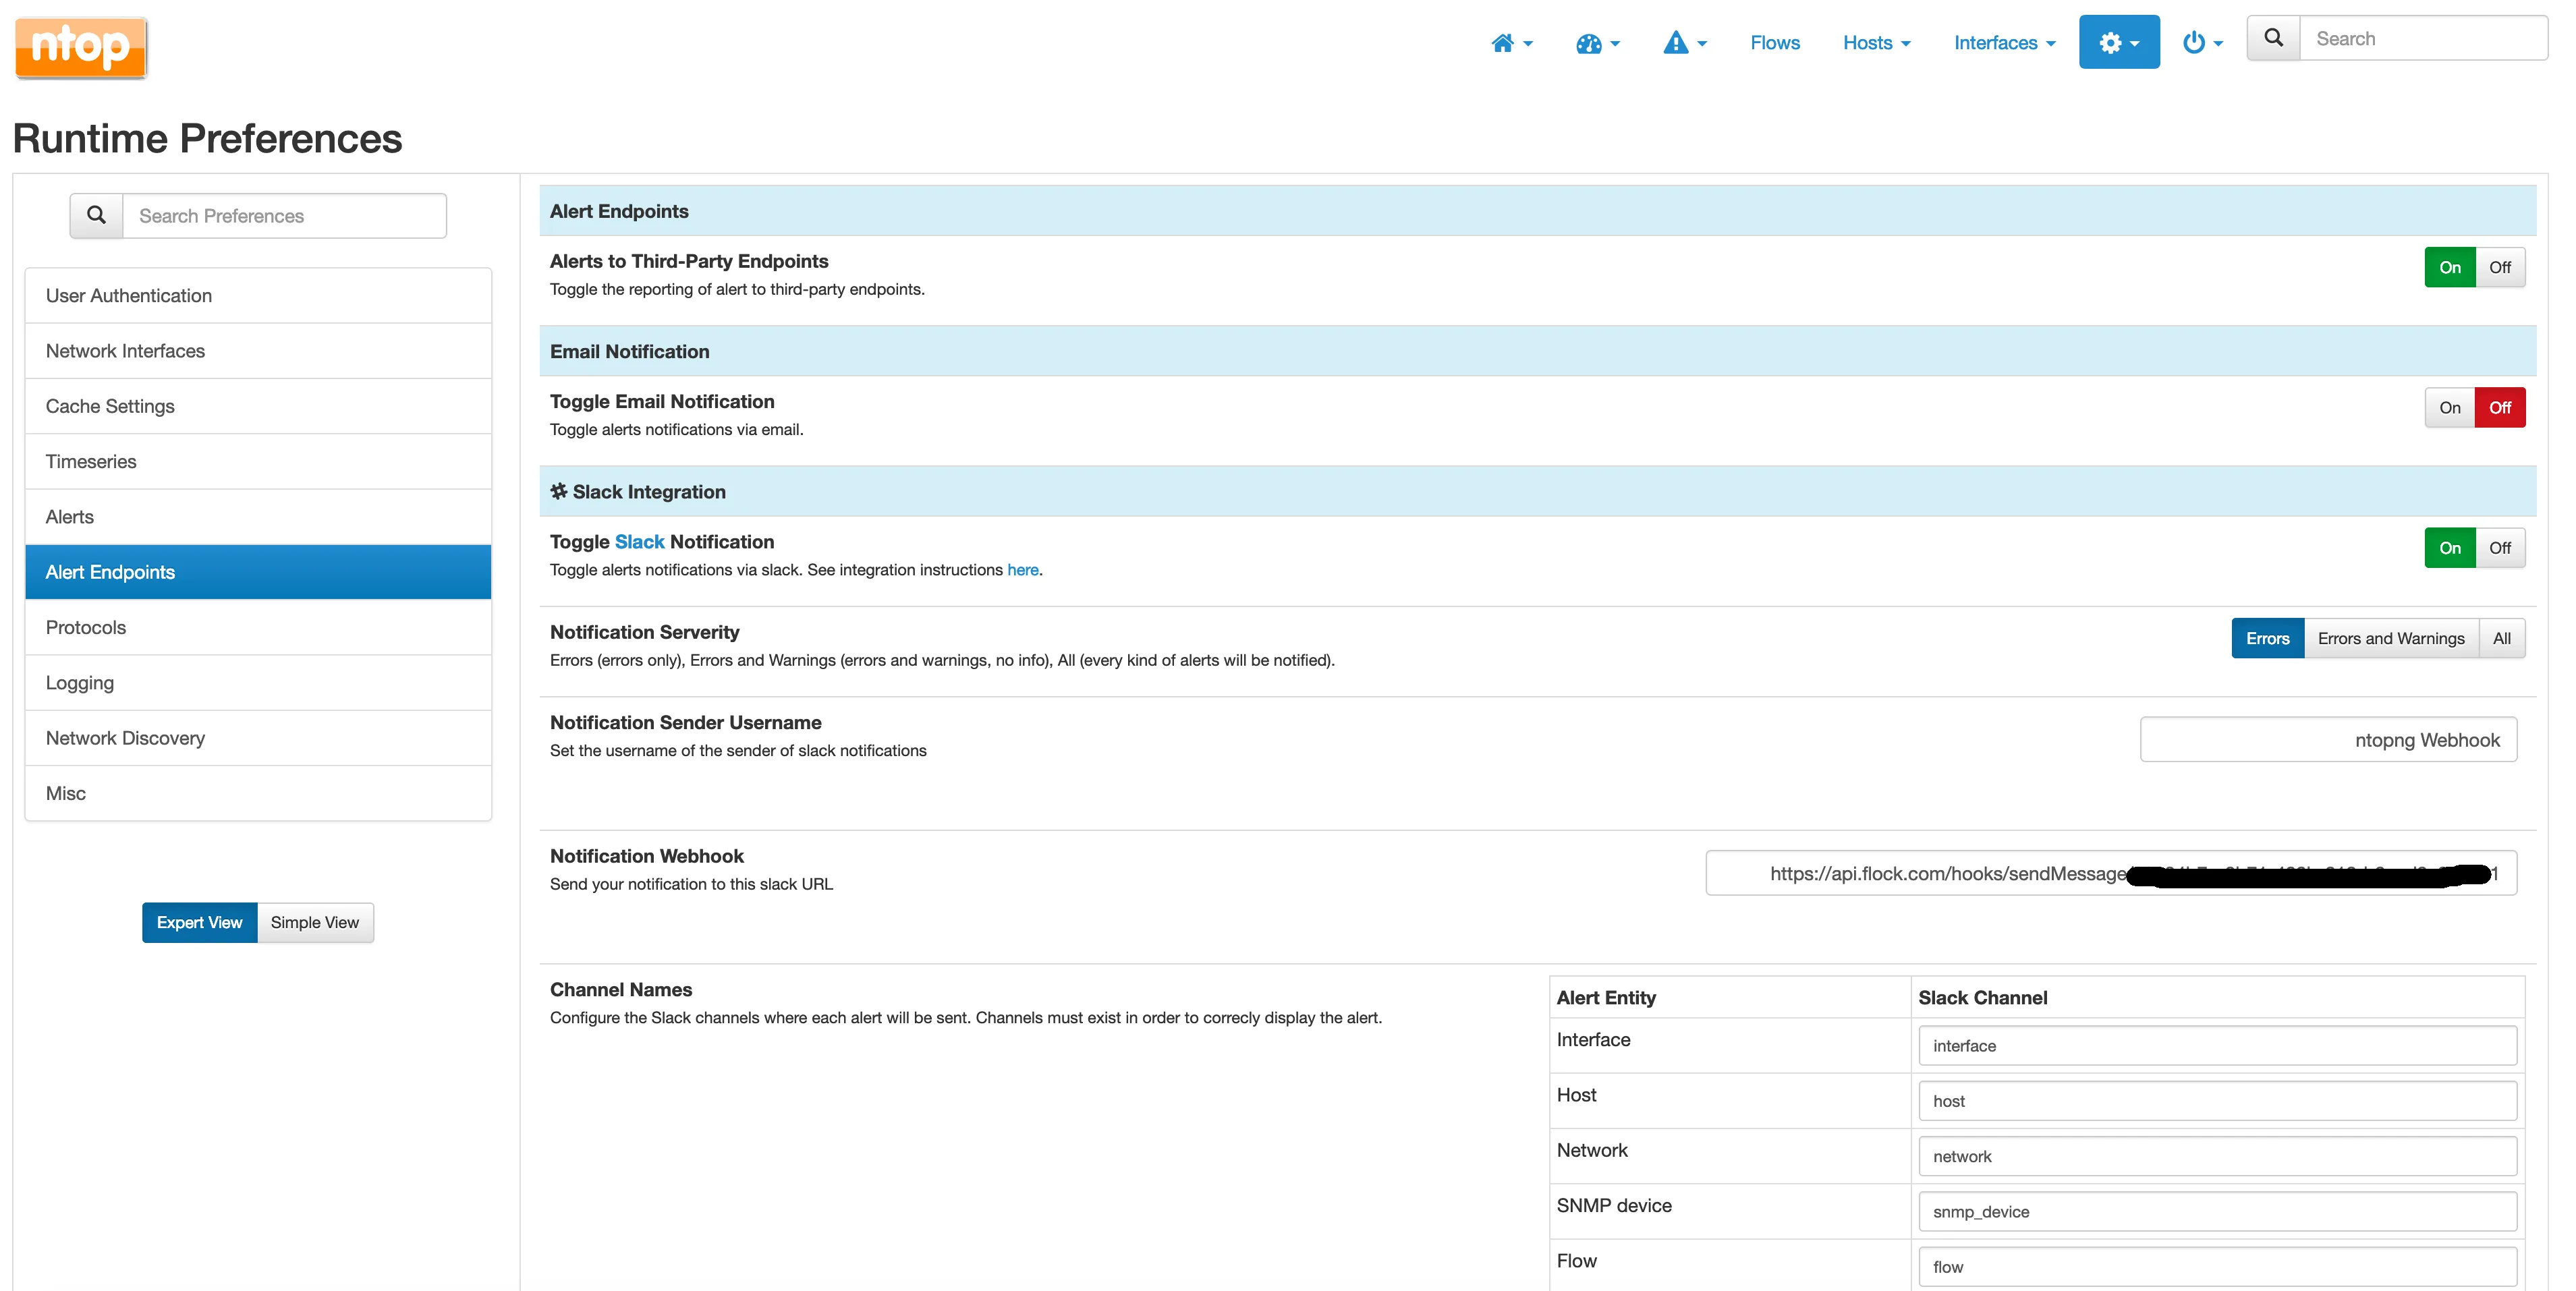The height and width of the screenshot is (1291, 2576).
Task: Focus the top Search field
Action: pos(2423,38)
